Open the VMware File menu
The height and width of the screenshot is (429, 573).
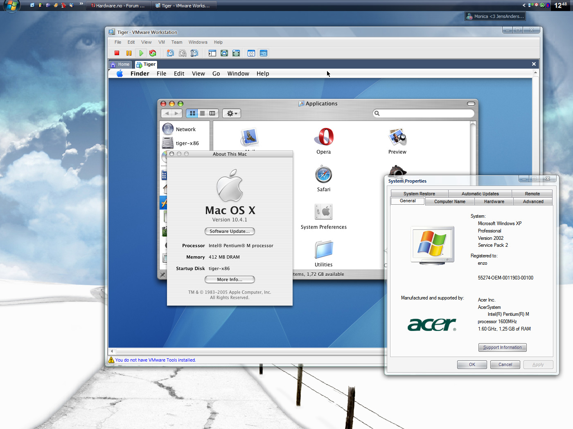(x=118, y=42)
